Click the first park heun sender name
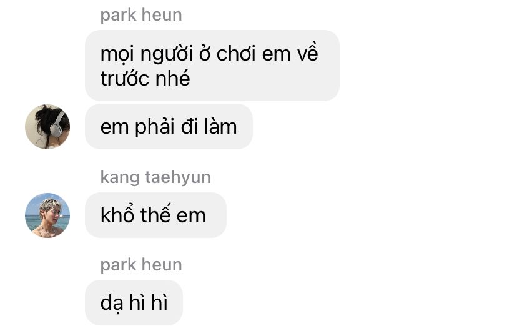This screenshot has height=326, width=517. coord(141,15)
